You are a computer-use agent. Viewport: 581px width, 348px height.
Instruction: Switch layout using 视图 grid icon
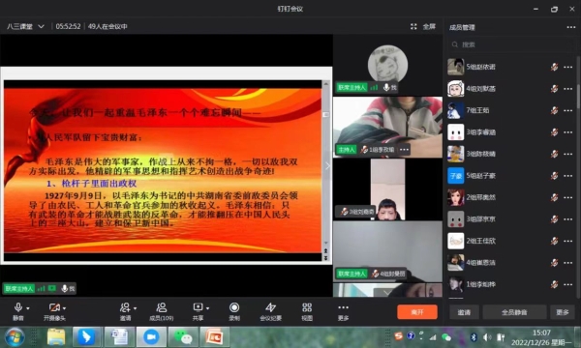tap(307, 307)
